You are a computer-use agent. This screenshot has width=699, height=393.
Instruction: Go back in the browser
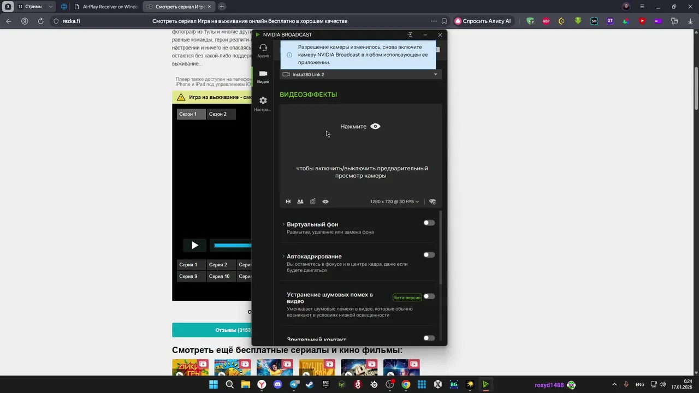[x=8, y=21]
